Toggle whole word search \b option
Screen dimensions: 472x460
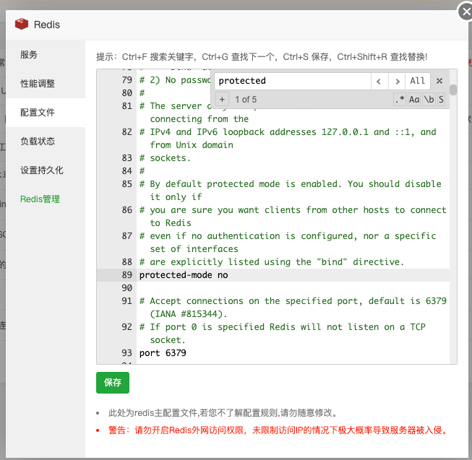pos(429,99)
